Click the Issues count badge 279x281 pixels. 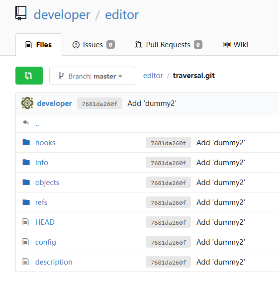click(110, 45)
